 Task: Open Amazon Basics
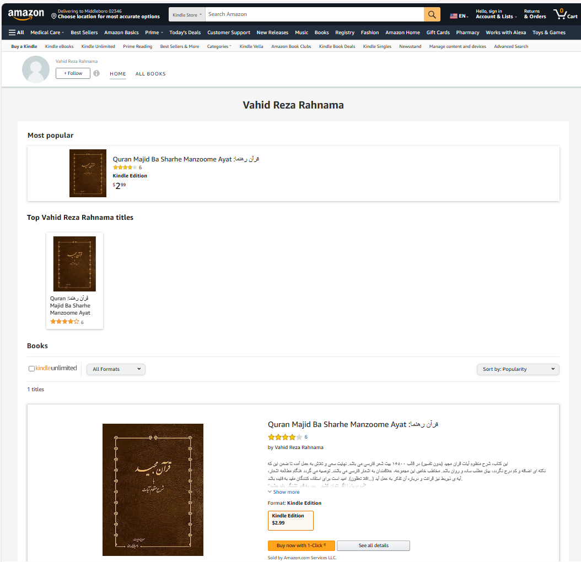coord(121,33)
